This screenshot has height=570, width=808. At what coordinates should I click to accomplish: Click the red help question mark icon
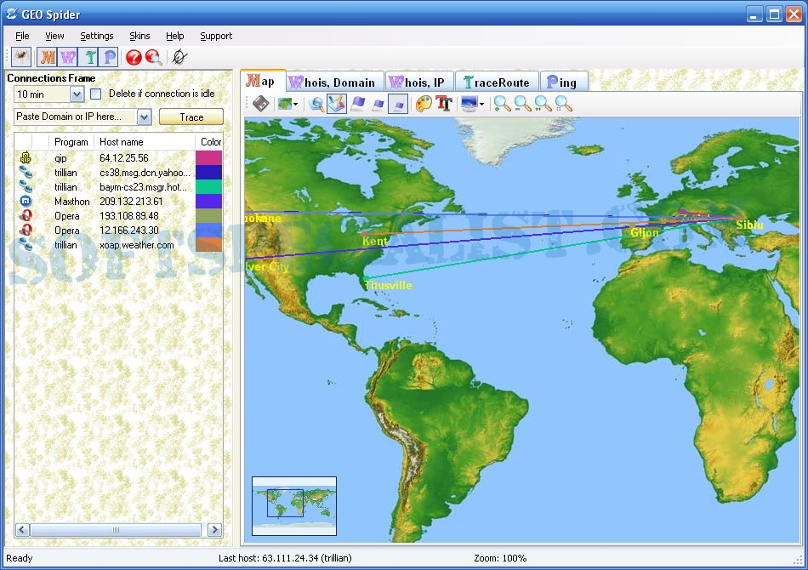[134, 57]
